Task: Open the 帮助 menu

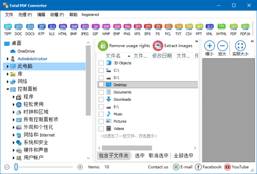Action: pos(73,14)
